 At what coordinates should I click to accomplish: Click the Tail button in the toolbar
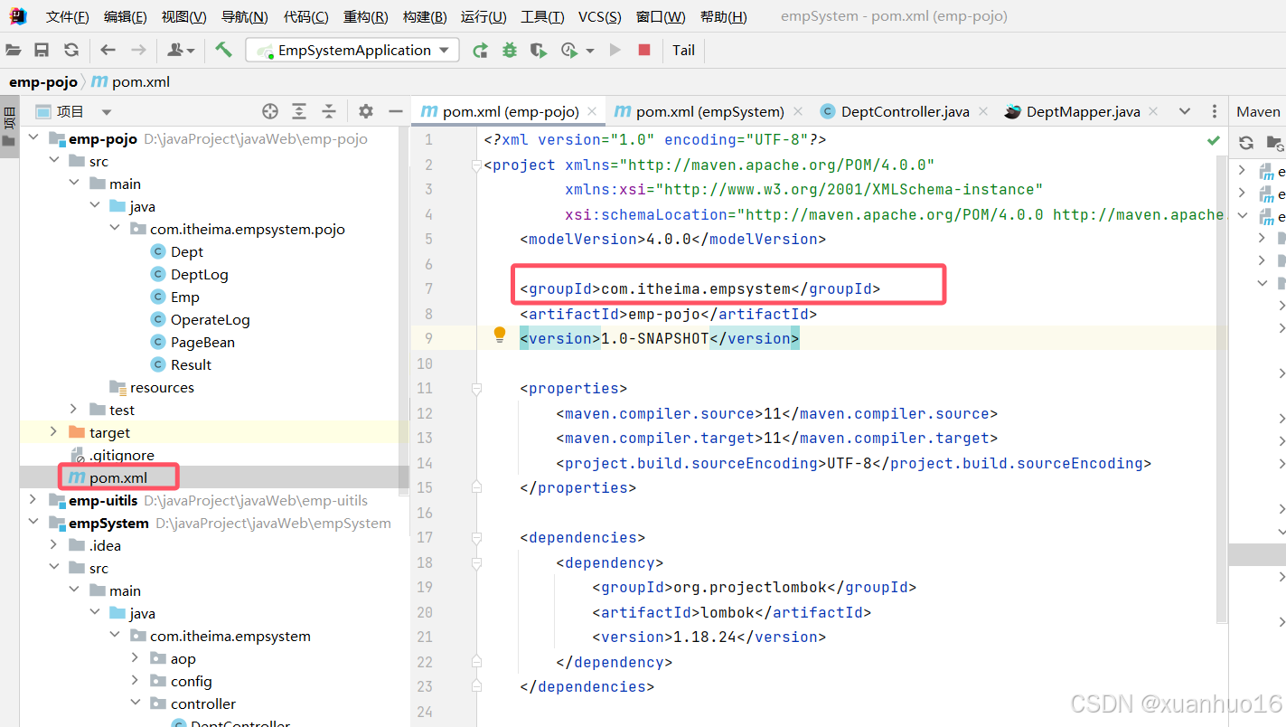pos(683,50)
